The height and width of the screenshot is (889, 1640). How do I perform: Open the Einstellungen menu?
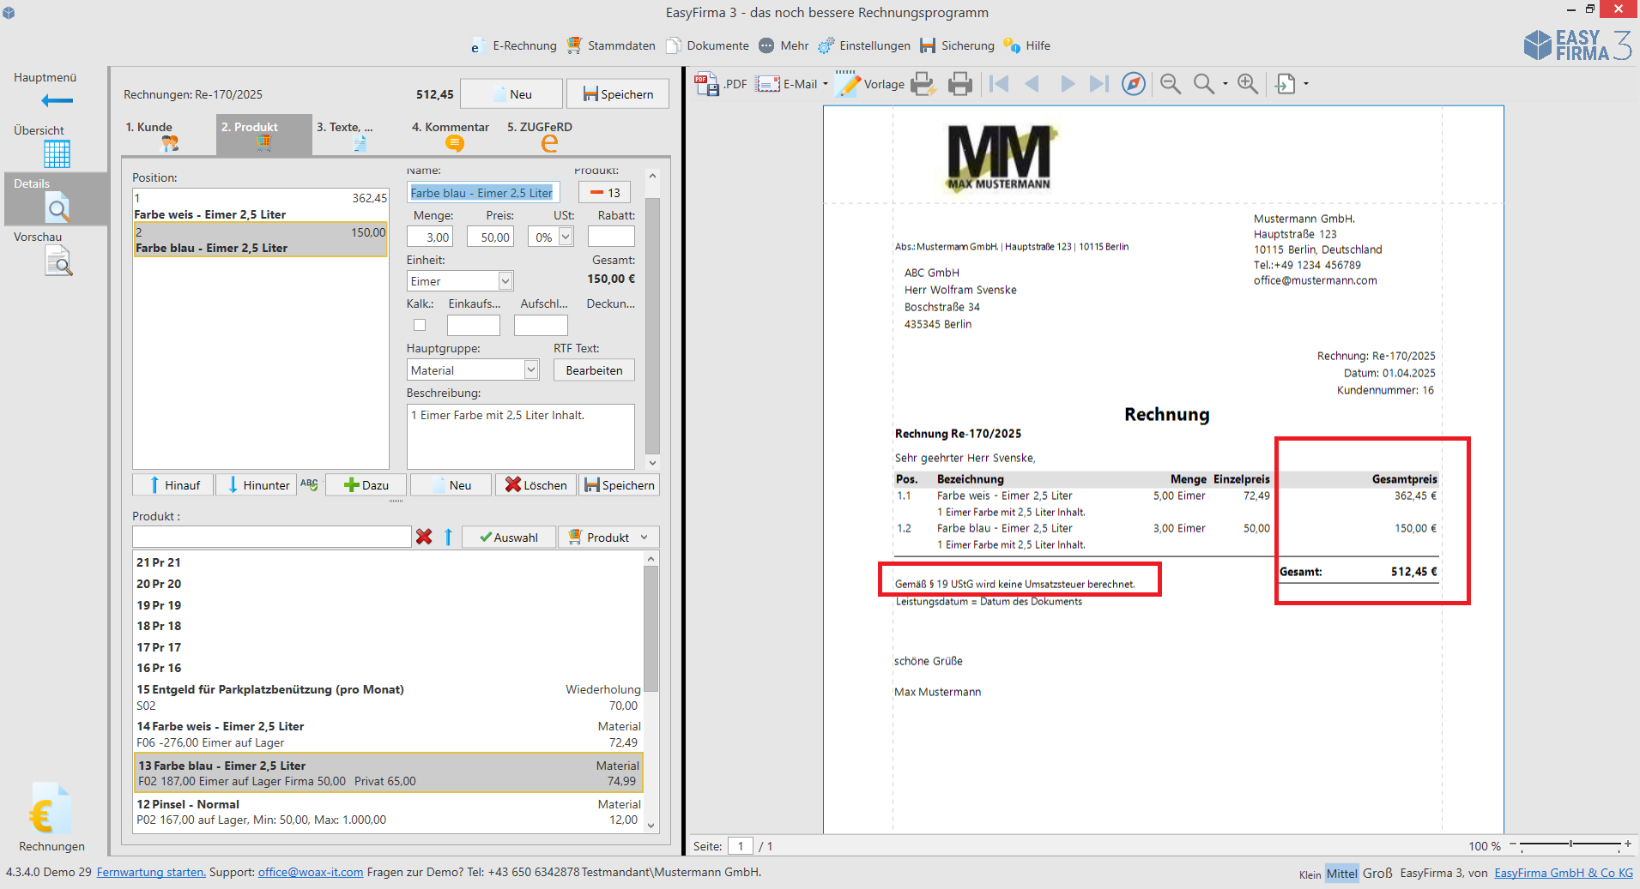[x=864, y=45]
